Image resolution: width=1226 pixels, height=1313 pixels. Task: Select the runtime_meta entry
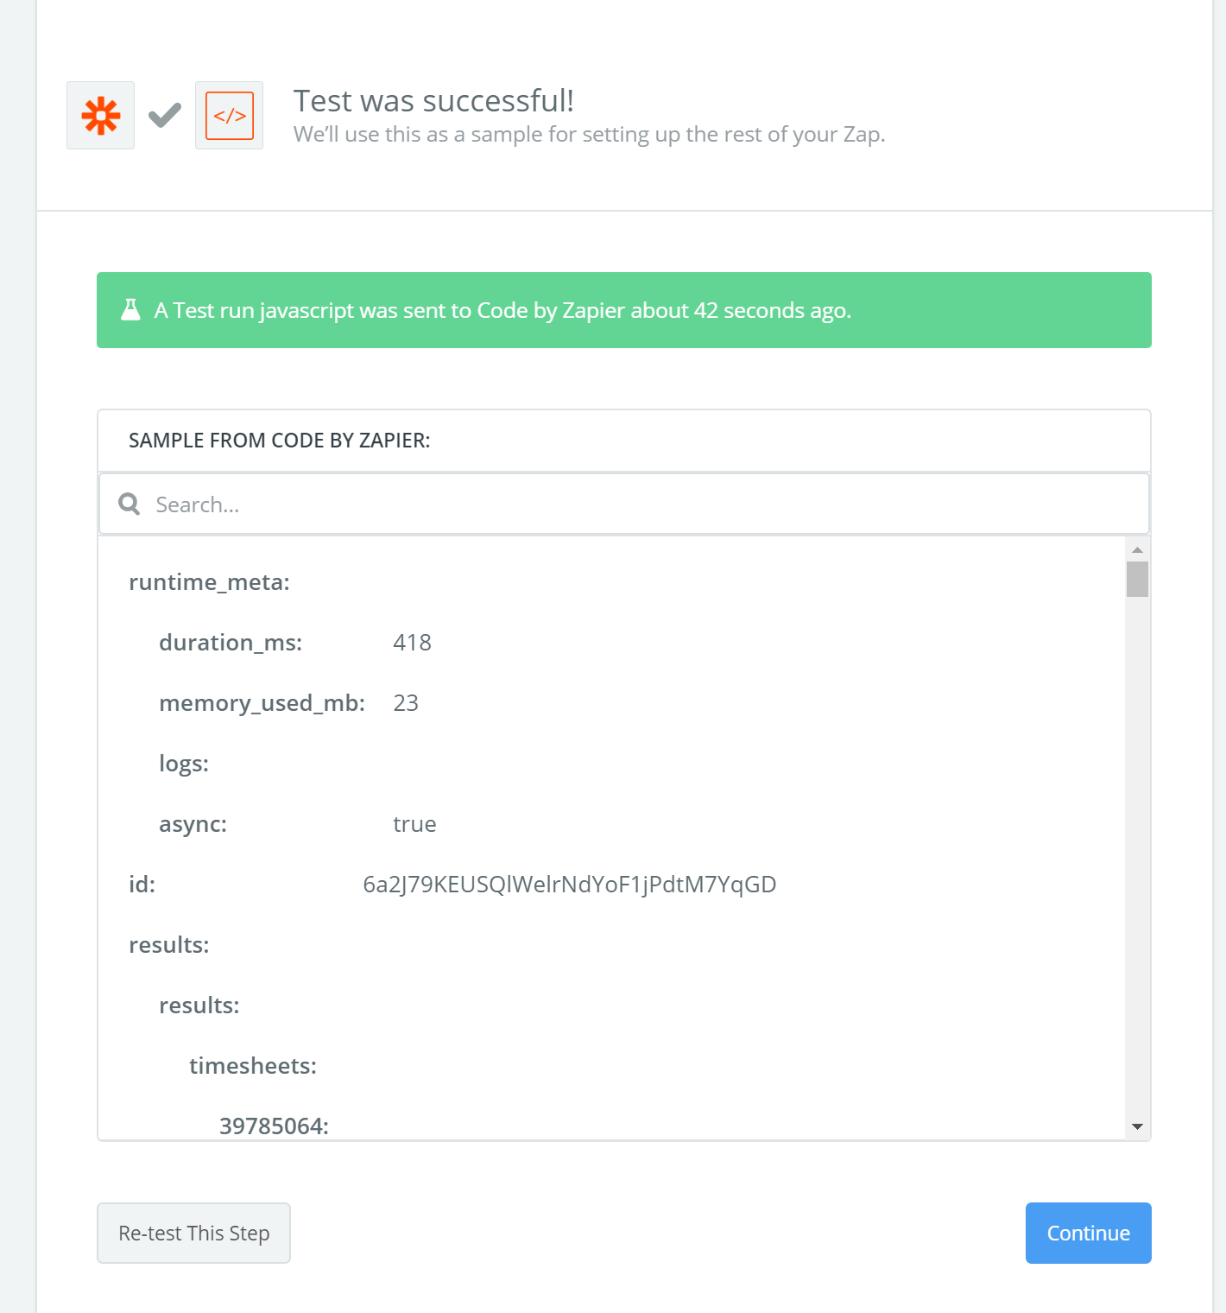click(x=209, y=582)
